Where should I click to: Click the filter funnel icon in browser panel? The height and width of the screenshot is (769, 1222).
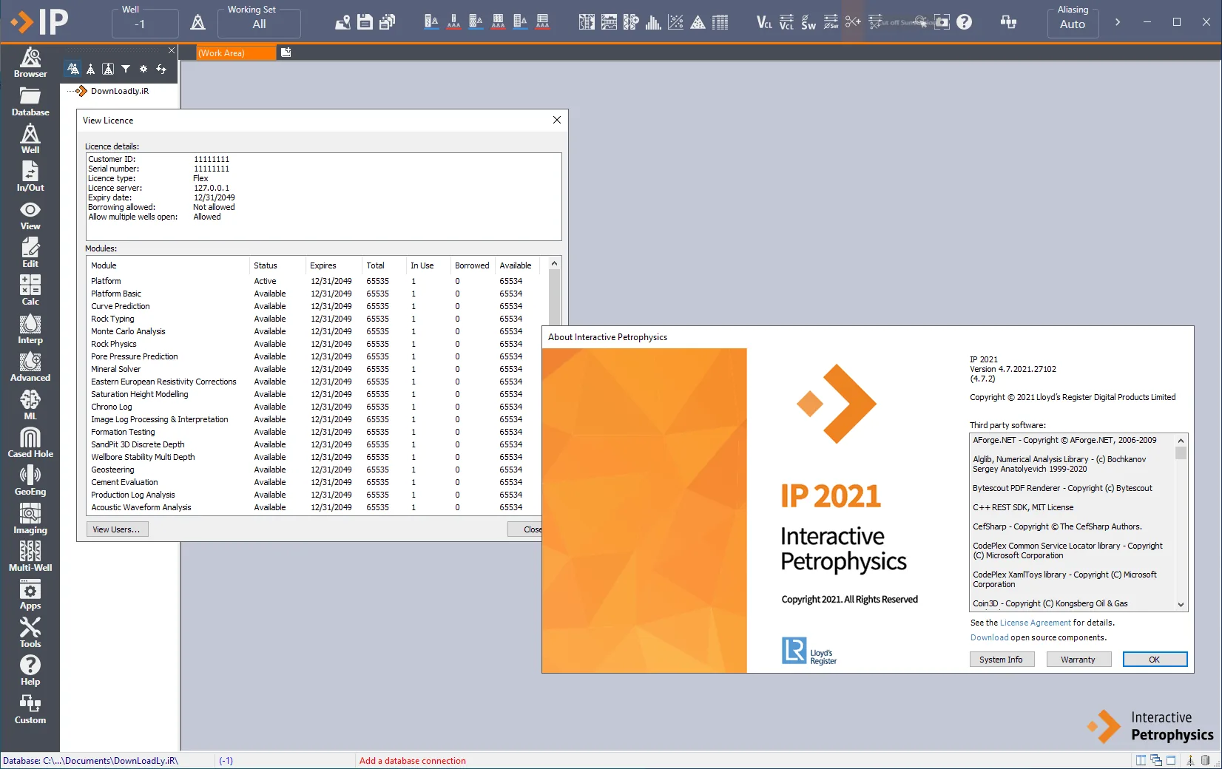[126, 69]
